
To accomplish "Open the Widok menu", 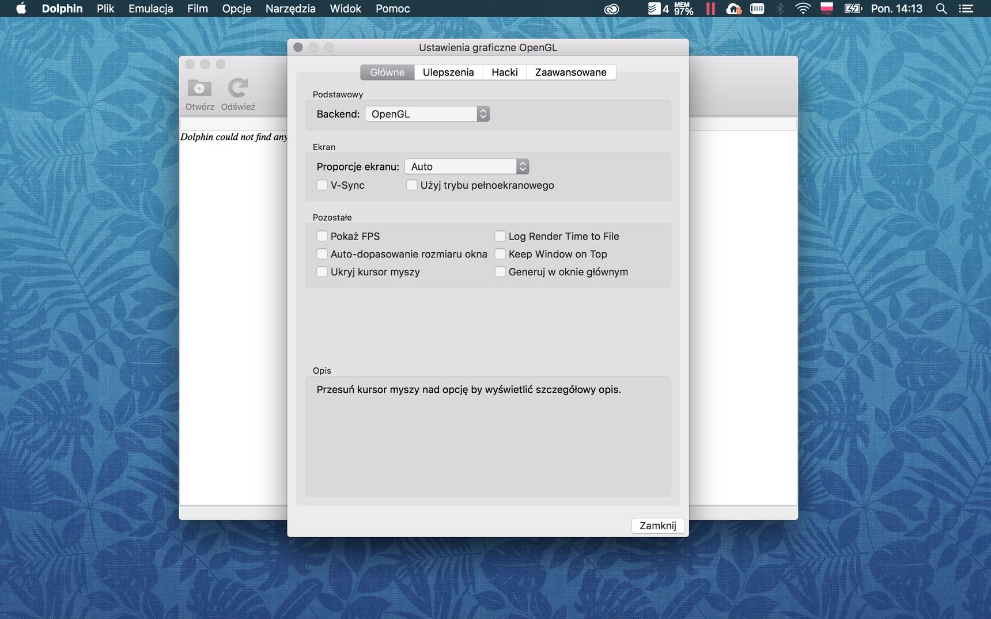I will [x=346, y=8].
